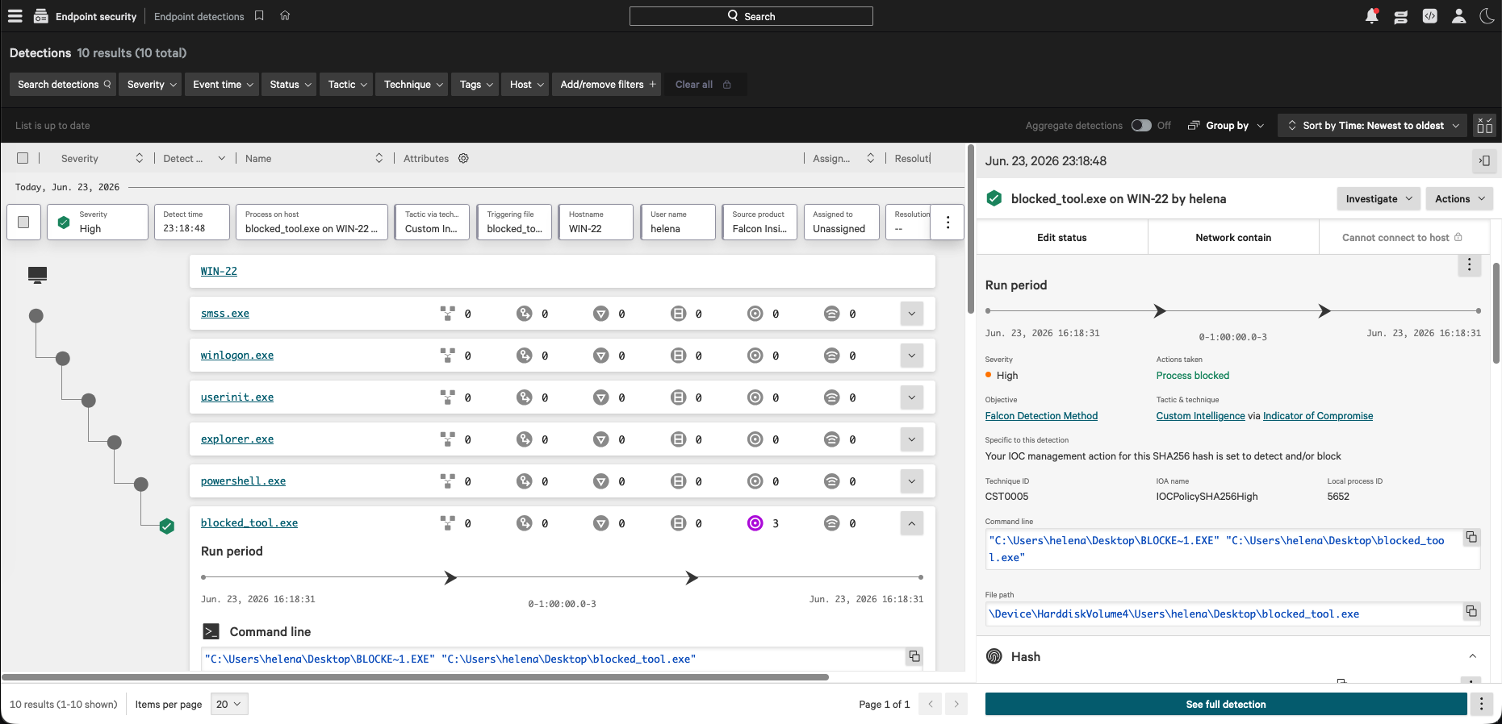This screenshot has width=1502, height=724.
Task: Open the notifications bell icon
Action: pyautogui.click(x=1371, y=16)
